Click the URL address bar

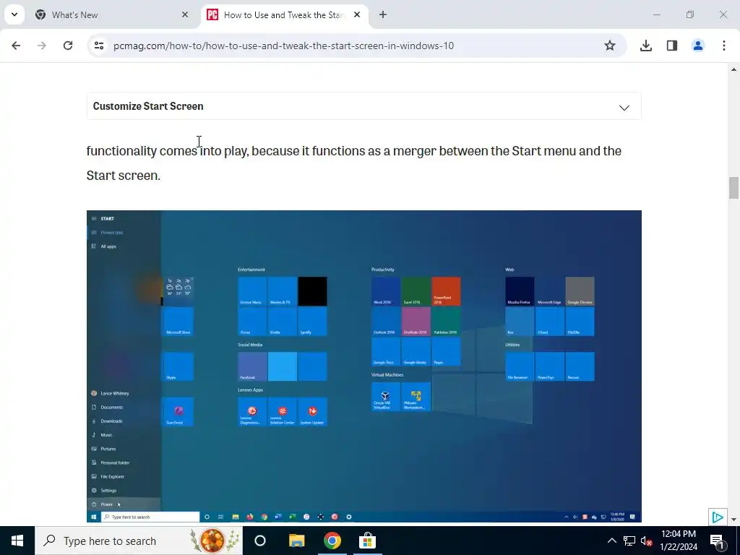pyautogui.click(x=357, y=46)
